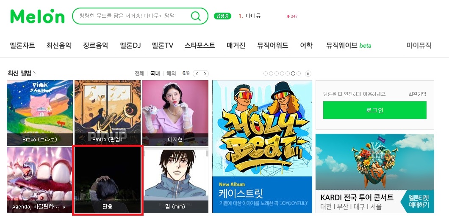Screen dimensions: 449x222
Task: Click the green 로그인 button
Action: pyautogui.click(x=374, y=110)
